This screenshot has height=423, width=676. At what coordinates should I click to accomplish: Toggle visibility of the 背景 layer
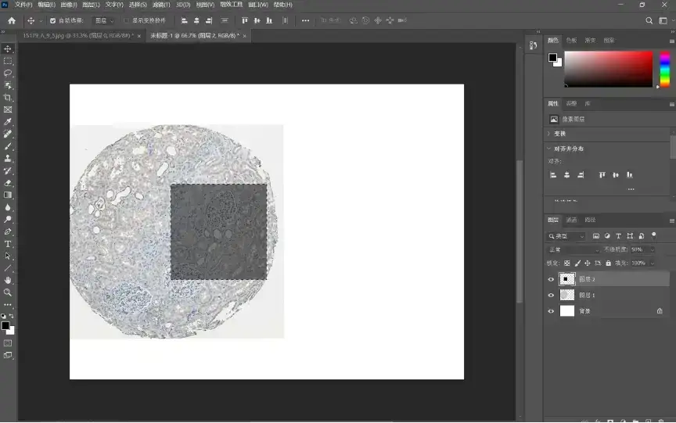point(551,311)
